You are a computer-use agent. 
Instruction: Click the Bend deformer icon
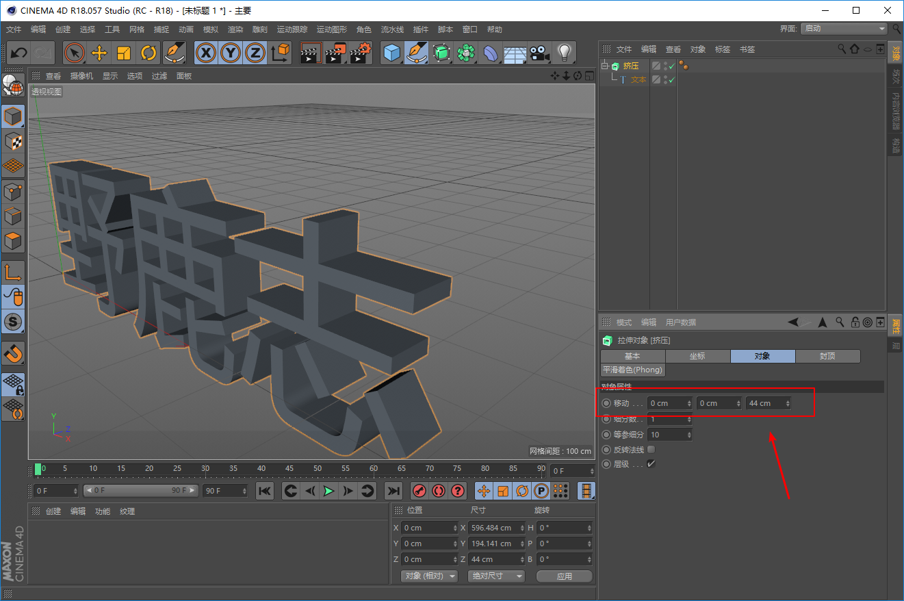[x=491, y=53]
